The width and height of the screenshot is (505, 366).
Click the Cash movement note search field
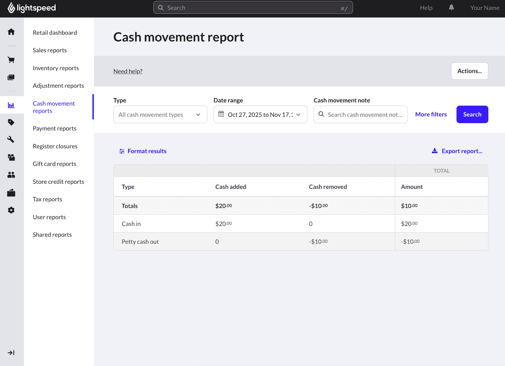pos(360,114)
